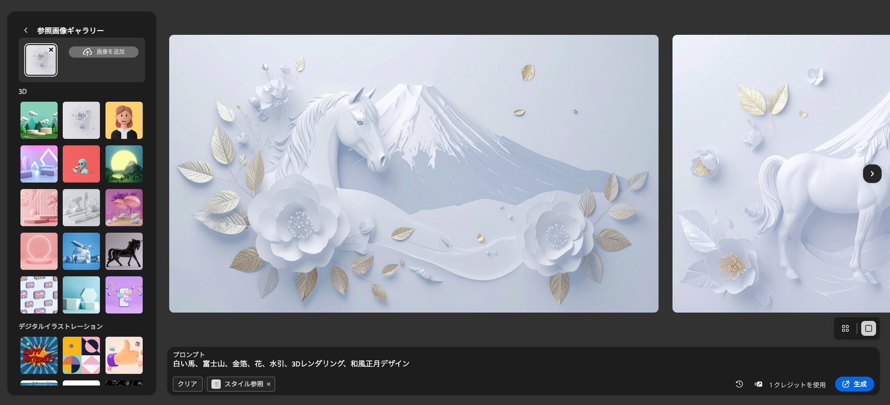Clear the prompt with クリア button
Screen dimensions: 890x405
tap(187, 384)
